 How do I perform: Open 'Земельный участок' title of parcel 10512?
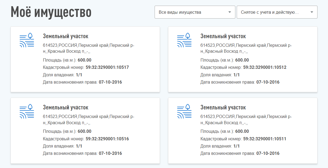tap(223, 36)
